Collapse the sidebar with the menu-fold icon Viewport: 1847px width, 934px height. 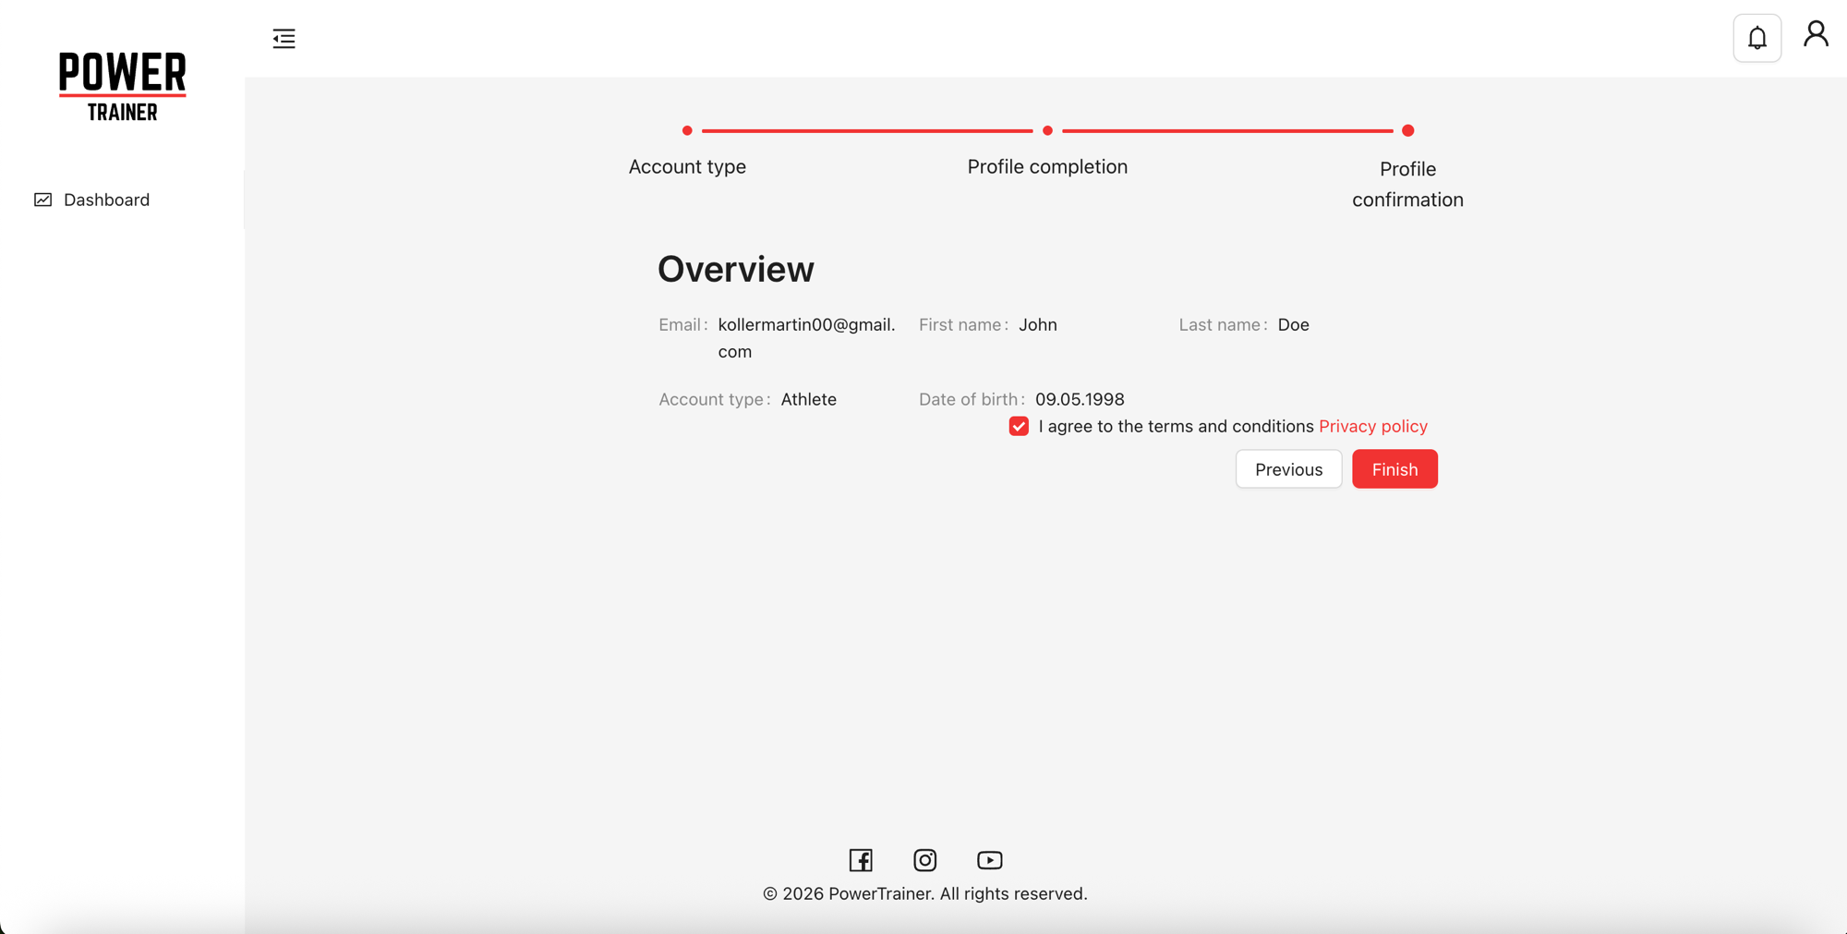click(284, 39)
